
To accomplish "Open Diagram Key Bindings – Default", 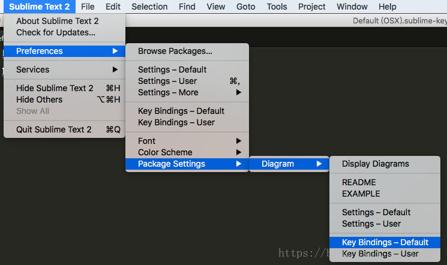I will [x=385, y=242].
